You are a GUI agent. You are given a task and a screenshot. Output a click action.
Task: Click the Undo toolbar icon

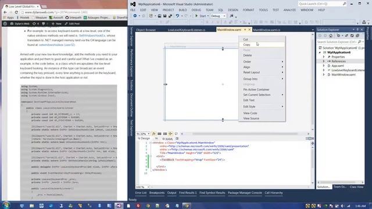tap(177, 16)
